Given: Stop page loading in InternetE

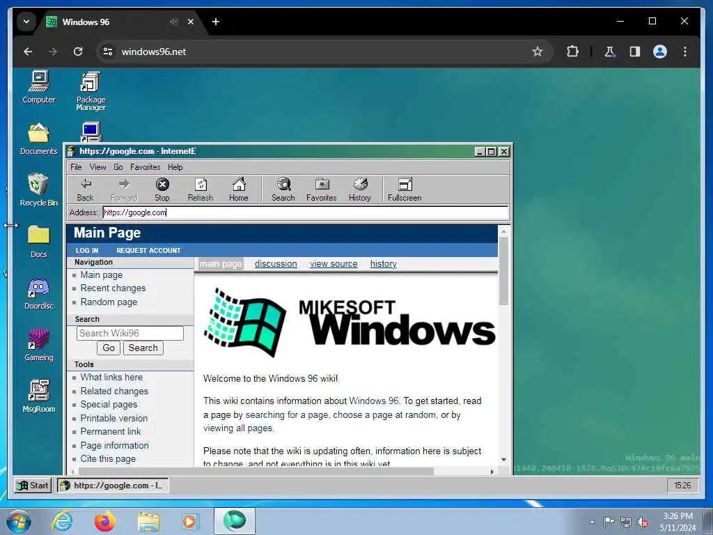Looking at the screenshot, I should click(x=162, y=189).
